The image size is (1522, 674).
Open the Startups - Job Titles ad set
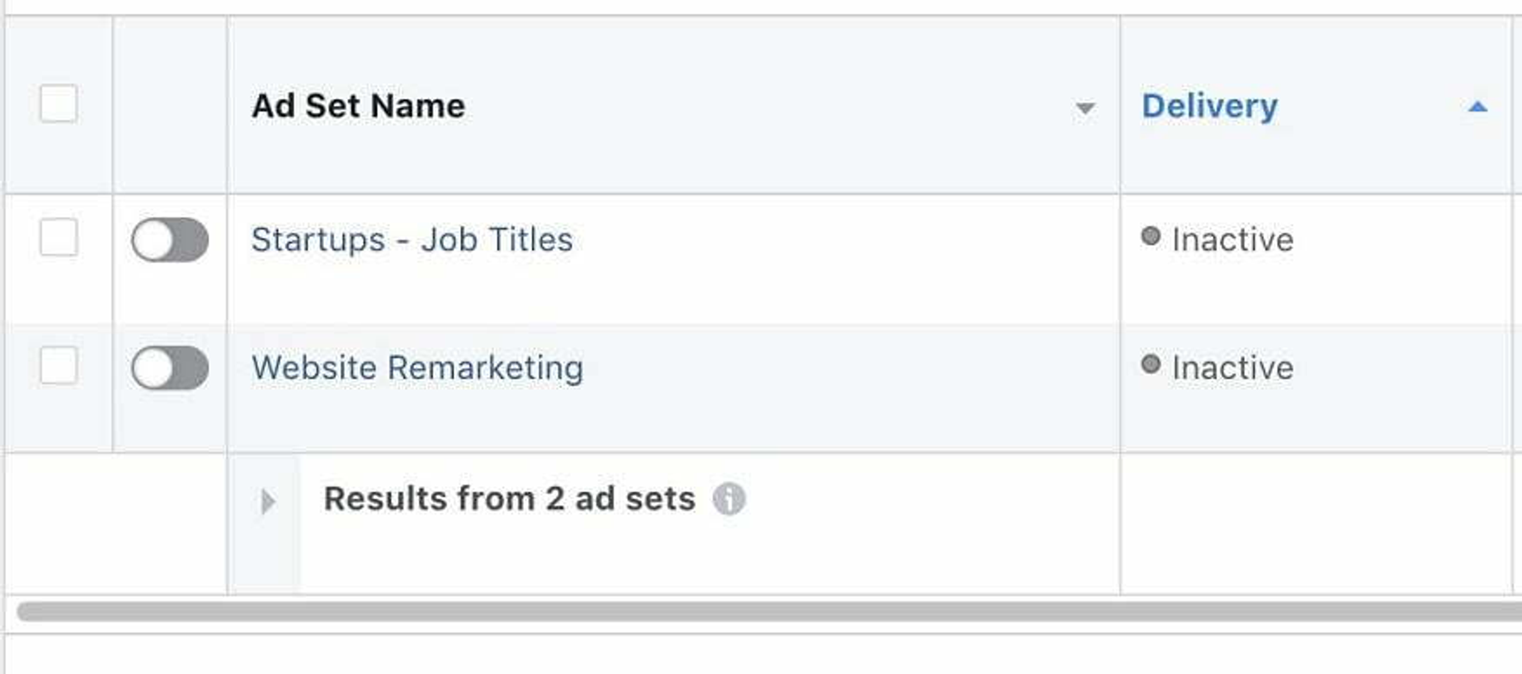pos(411,240)
